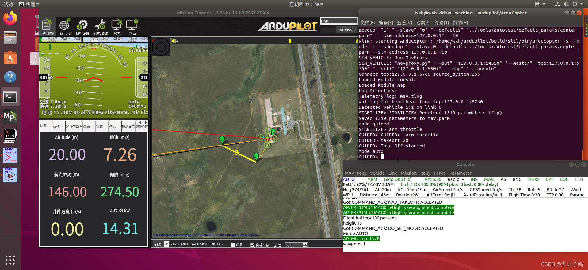The height and width of the screenshot is (270, 588).
Task: Open terminal 搜索(S) menu
Action: 423,23
